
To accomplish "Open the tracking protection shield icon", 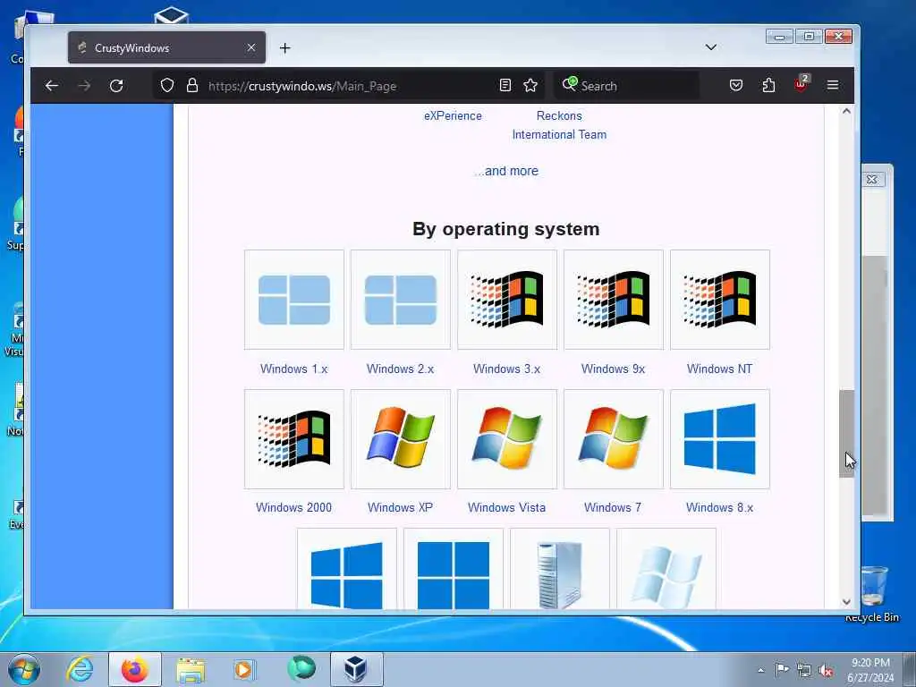I will (167, 86).
